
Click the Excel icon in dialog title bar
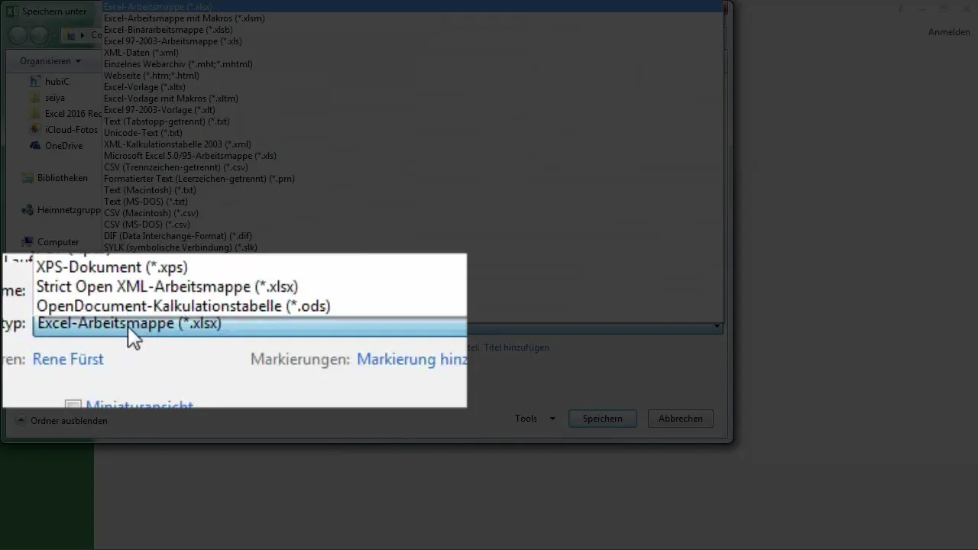(11, 11)
